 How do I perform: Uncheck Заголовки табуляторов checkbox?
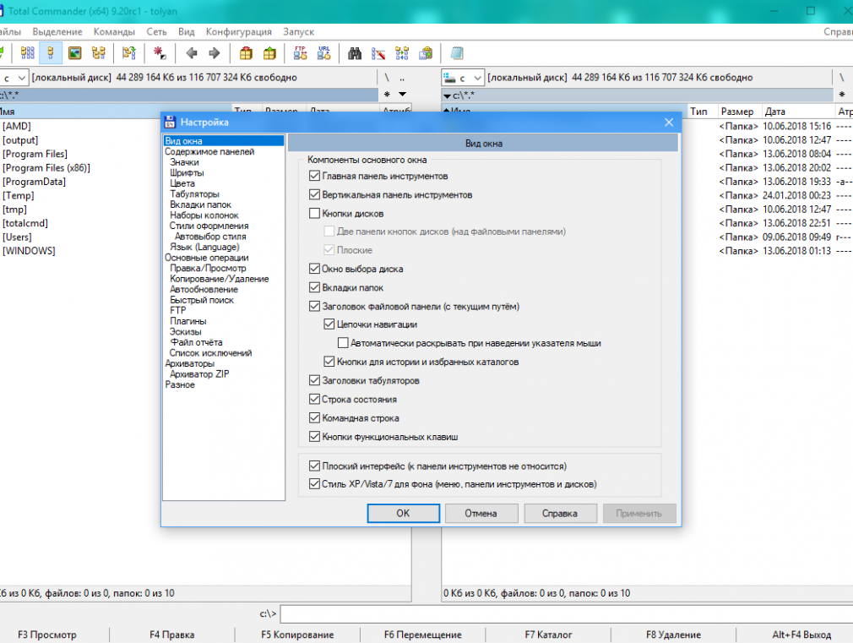click(314, 380)
